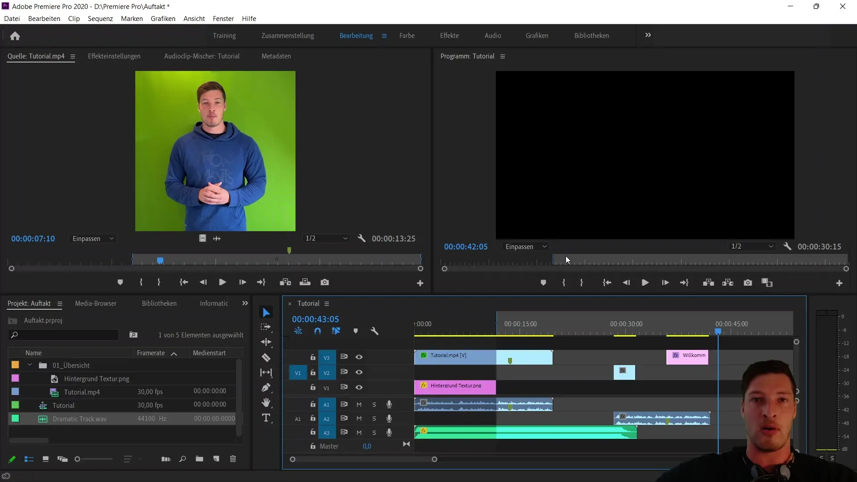Viewport: 857px width, 482px height.
Task: Toggle Snap in timeline
Action: [317, 331]
